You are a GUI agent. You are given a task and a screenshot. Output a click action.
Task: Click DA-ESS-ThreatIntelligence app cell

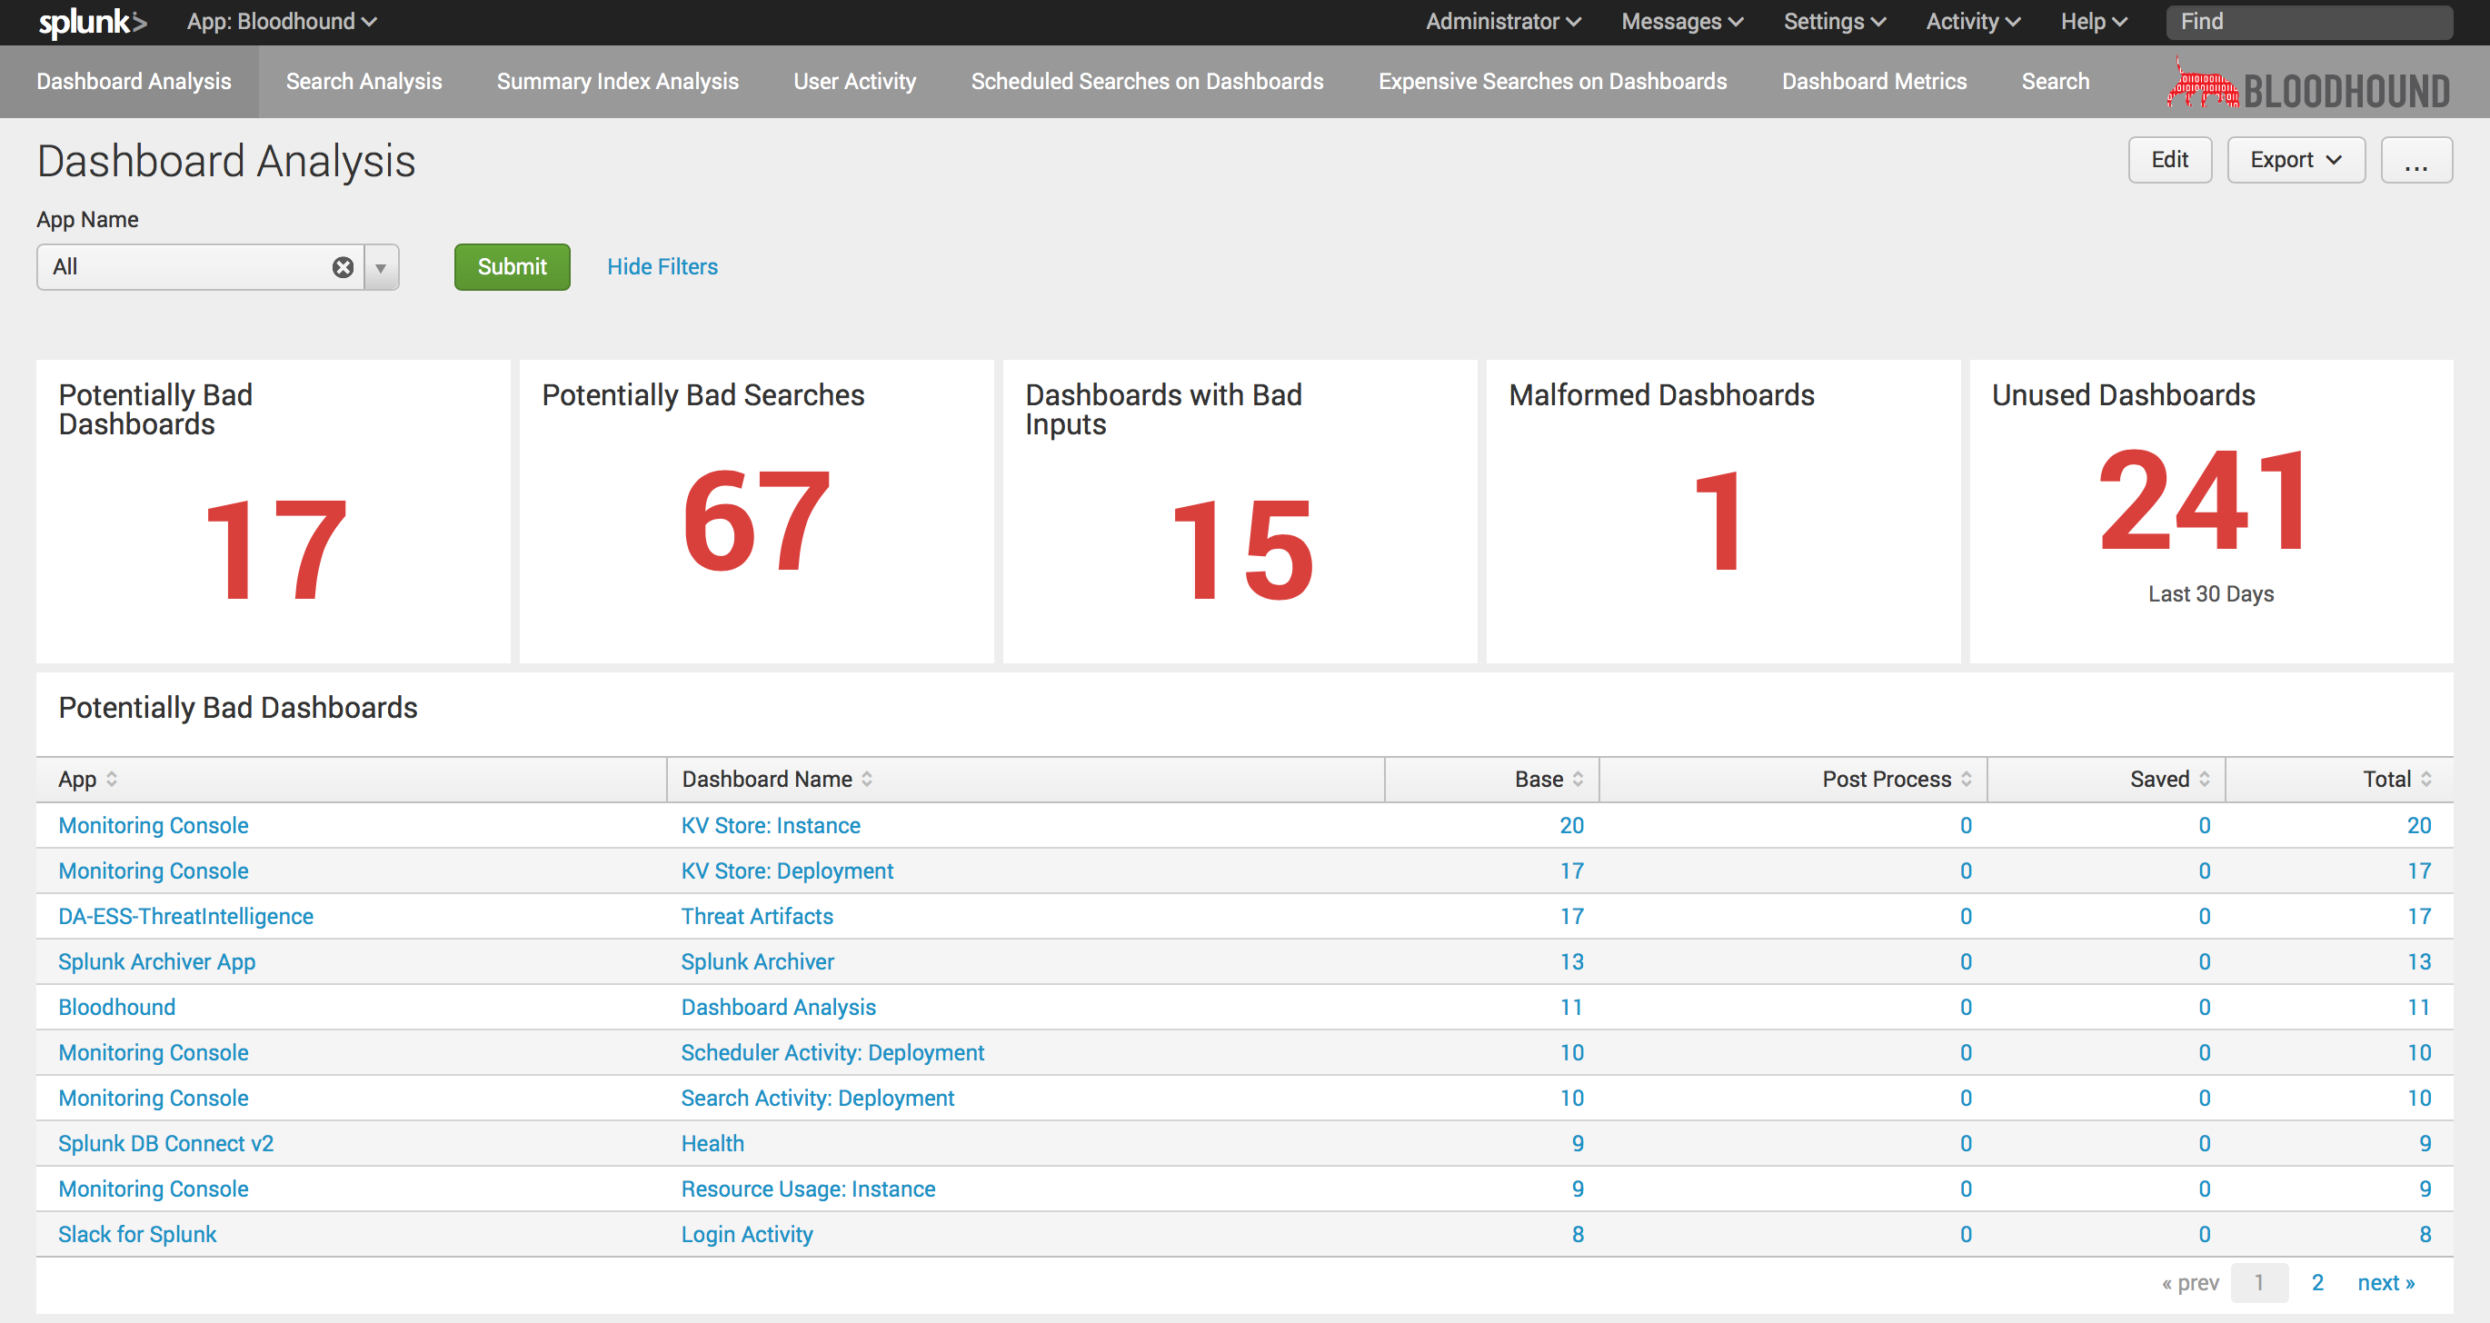185,916
